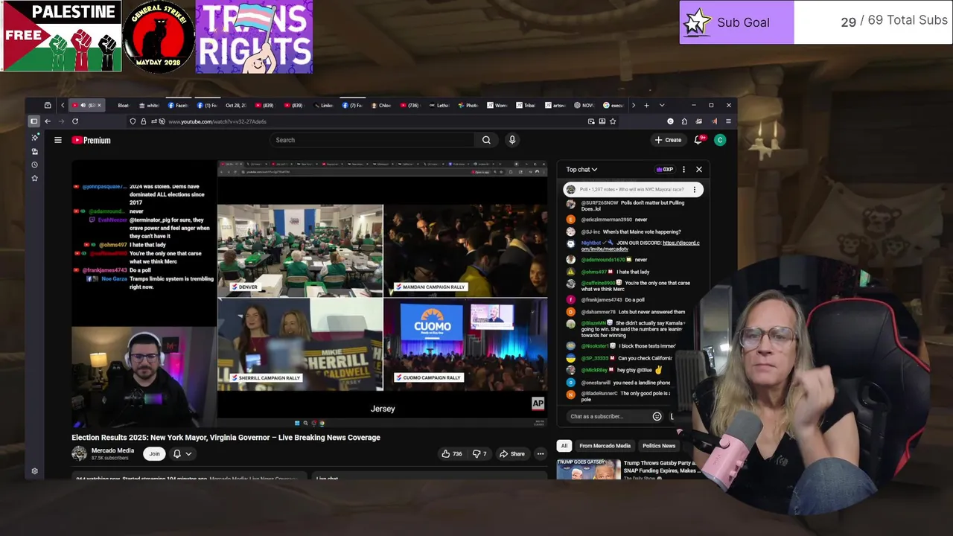Select From Mercado Media filter chip

click(605, 446)
